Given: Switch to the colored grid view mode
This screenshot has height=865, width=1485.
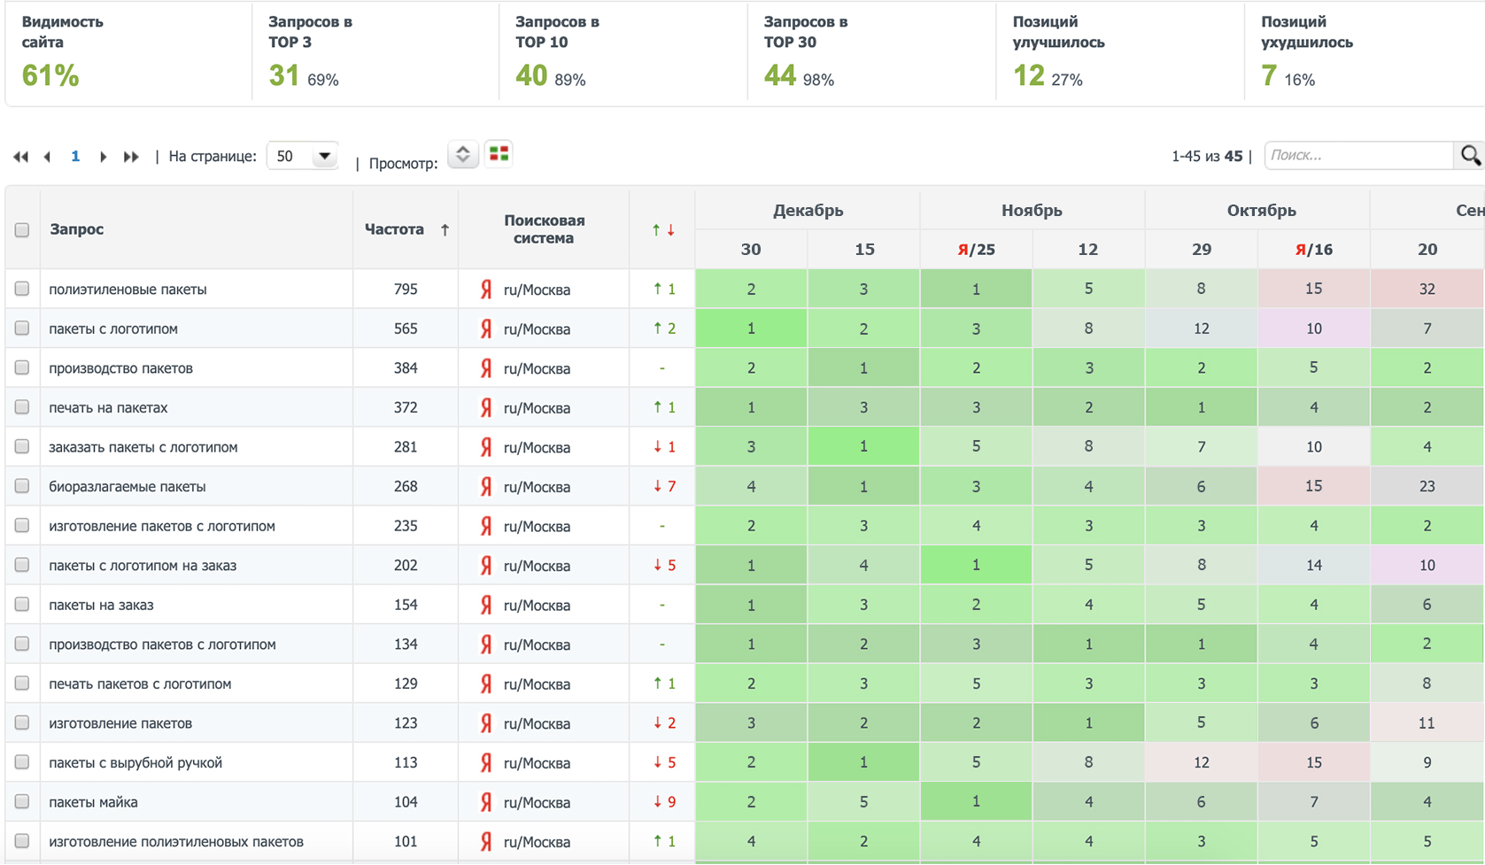Looking at the screenshot, I should [x=499, y=154].
